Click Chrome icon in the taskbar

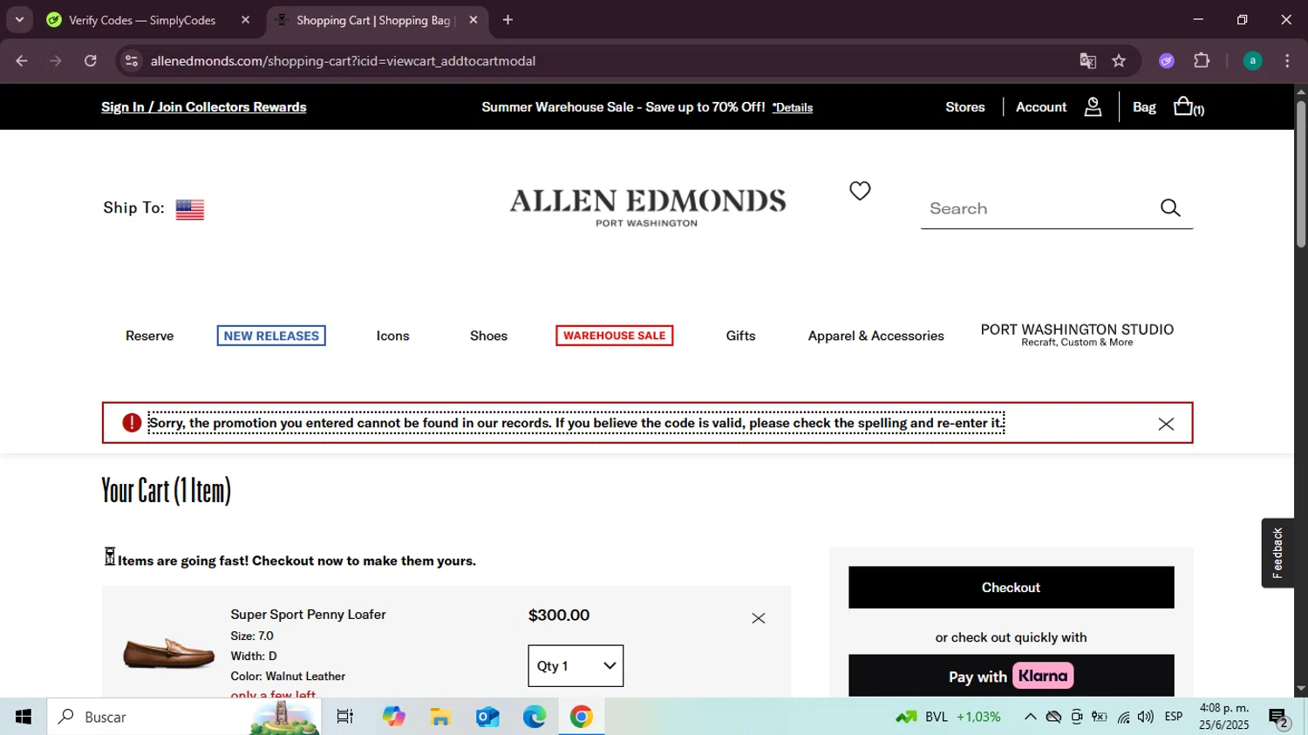(x=582, y=717)
